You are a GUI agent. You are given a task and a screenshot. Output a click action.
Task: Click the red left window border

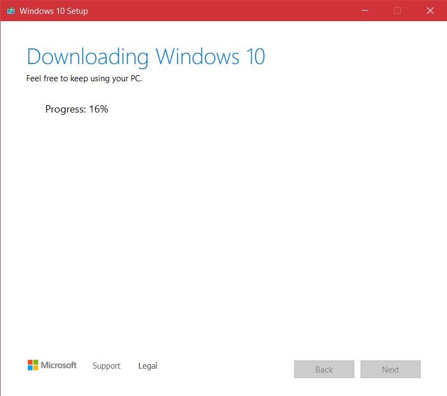[x=1, y=208]
